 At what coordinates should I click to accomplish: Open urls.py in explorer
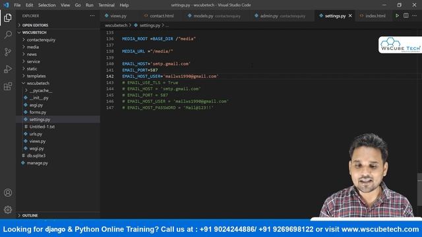click(58, 134)
